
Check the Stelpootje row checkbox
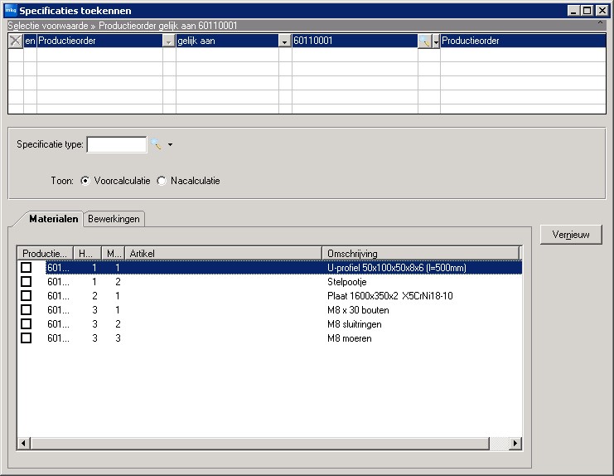27,282
